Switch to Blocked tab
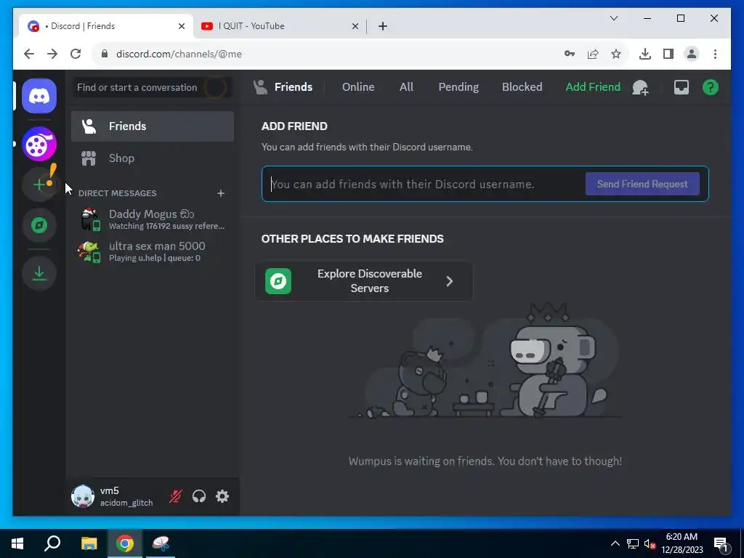The height and width of the screenshot is (558, 744). pyautogui.click(x=522, y=87)
